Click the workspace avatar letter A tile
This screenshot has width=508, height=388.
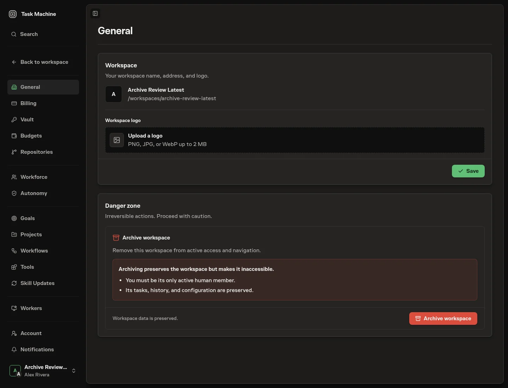click(114, 94)
